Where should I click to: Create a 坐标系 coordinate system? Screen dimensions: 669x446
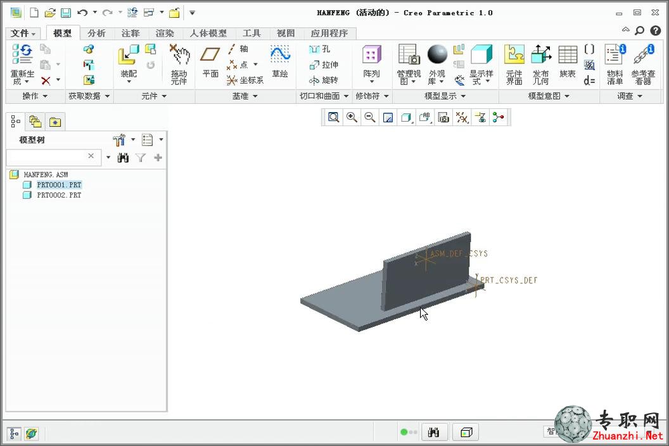point(245,80)
